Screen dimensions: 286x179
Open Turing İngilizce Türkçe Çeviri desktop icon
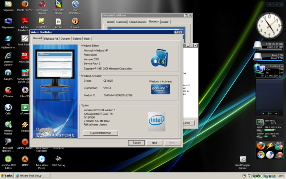point(25,76)
